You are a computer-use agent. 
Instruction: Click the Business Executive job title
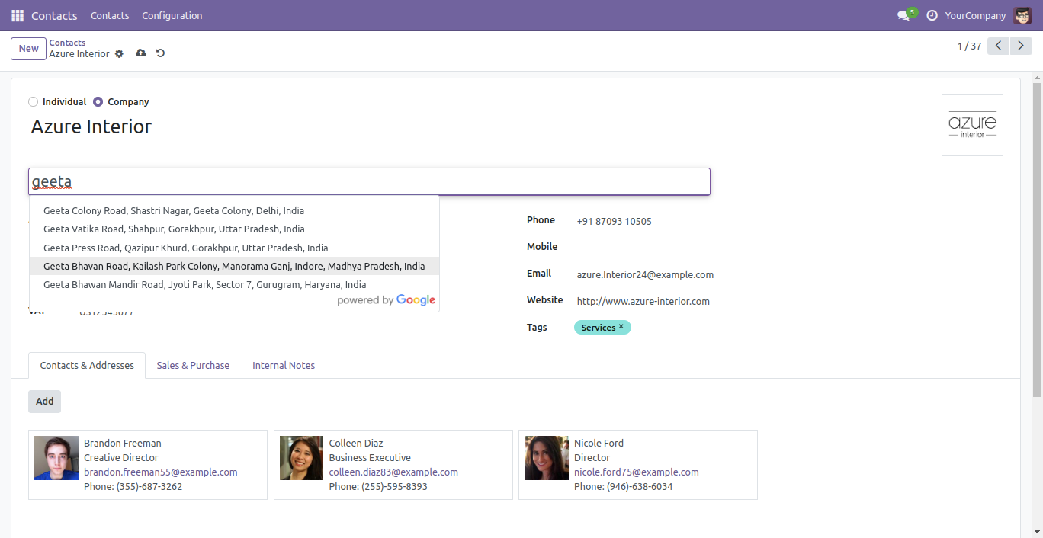pos(370,457)
